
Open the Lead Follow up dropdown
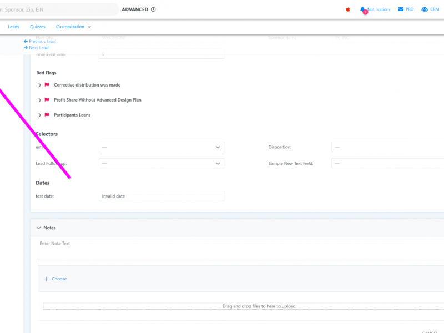pyautogui.click(x=162, y=164)
